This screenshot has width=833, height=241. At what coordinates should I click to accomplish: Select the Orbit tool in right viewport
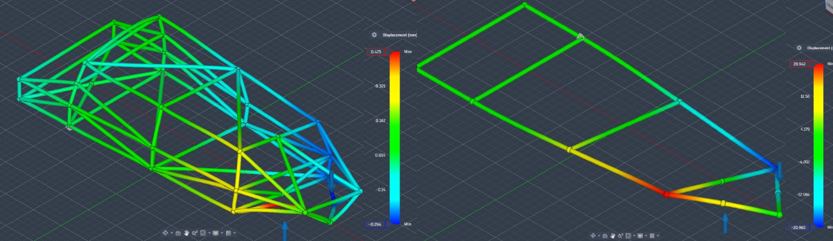pyautogui.click(x=593, y=235)
